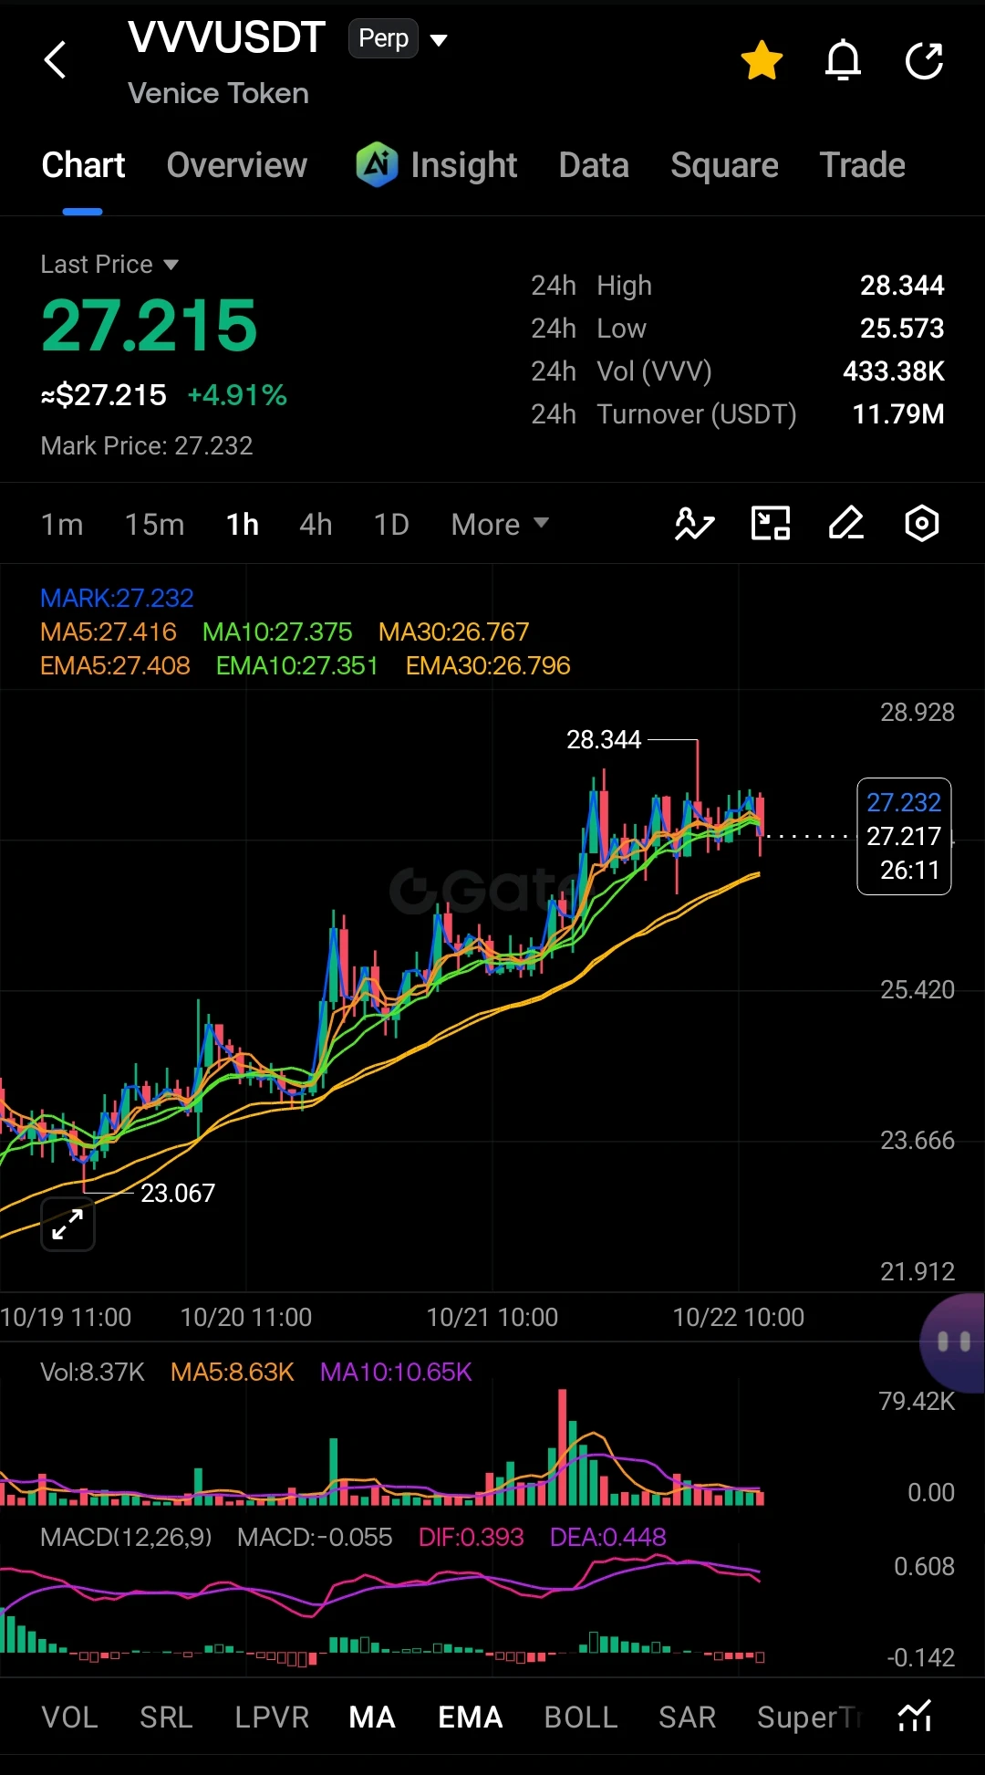
Task: Switch to the Overview tab
Action: [x=237, y=165]
